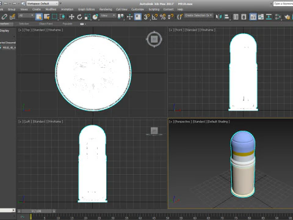Click the Render Setup teapot icon
The height and width of the screenshot is (220, 293).
pos(288,16)
